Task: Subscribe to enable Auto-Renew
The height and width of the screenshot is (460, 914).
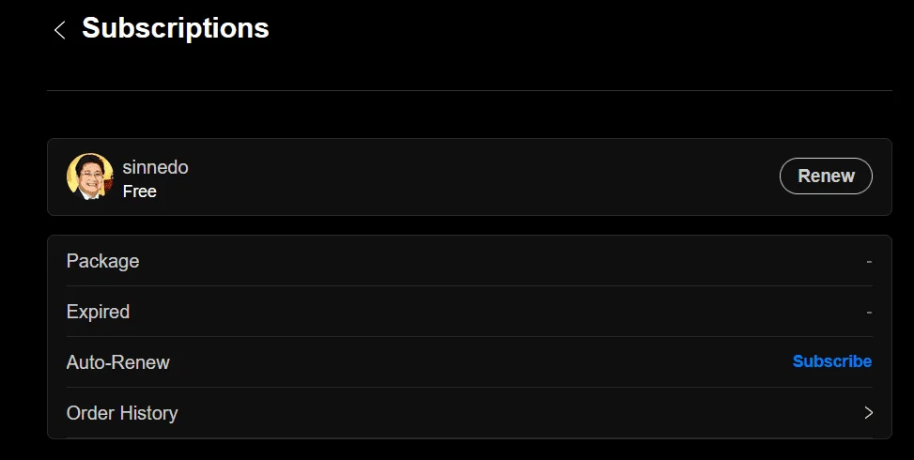Action: coord(832,361)
